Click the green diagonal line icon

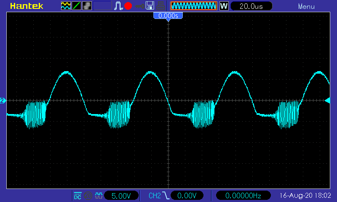(x=76, y=6)
